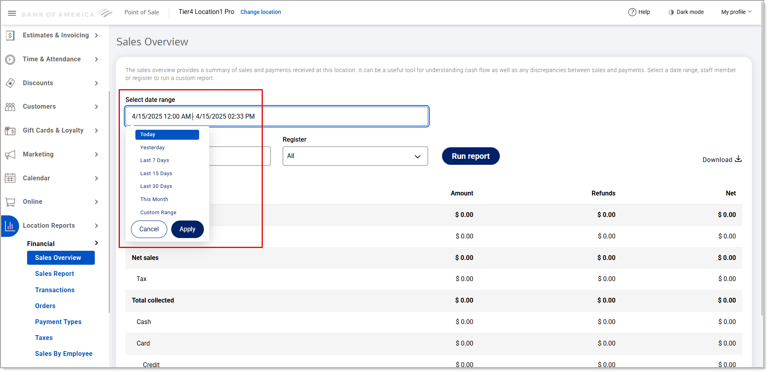Expand the Calendar chevron
769x373 pixels.
(96, 178)
